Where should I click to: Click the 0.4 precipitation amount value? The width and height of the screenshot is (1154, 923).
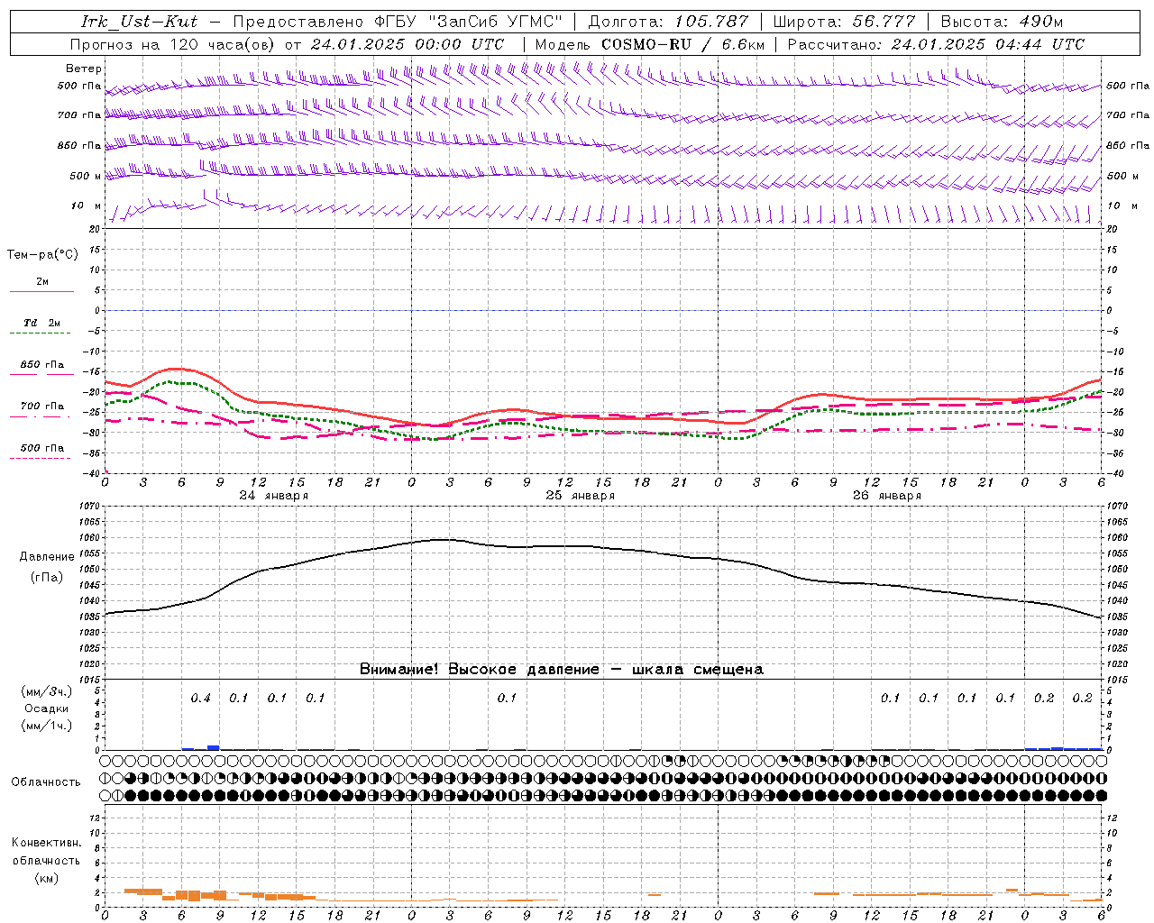(201, 699)
